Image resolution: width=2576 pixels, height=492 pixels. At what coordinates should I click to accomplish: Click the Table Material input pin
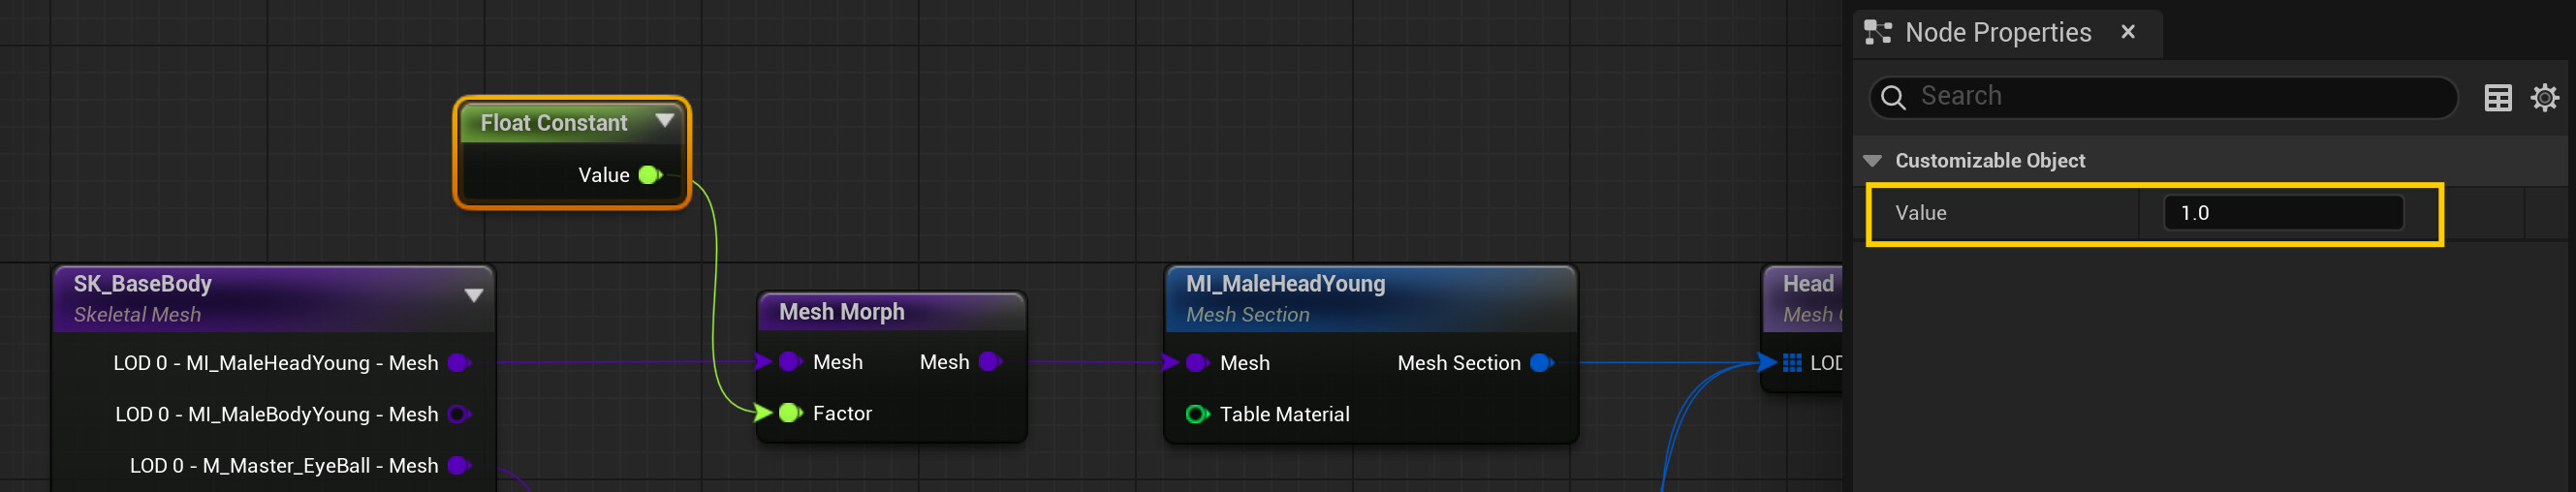point(1197,414)
